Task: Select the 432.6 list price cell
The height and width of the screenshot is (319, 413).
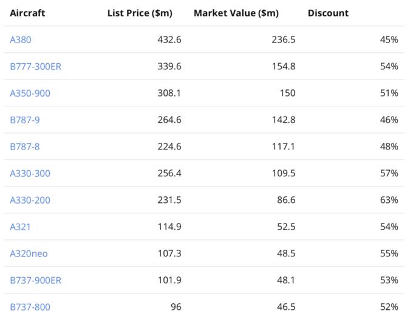Action: coord(169,39)
